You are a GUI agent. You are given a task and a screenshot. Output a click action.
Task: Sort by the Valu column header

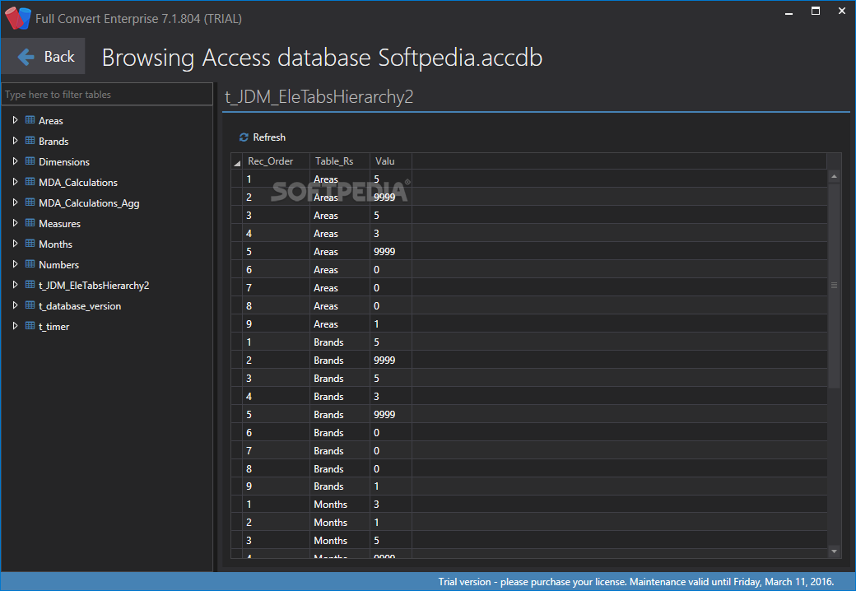391,161
